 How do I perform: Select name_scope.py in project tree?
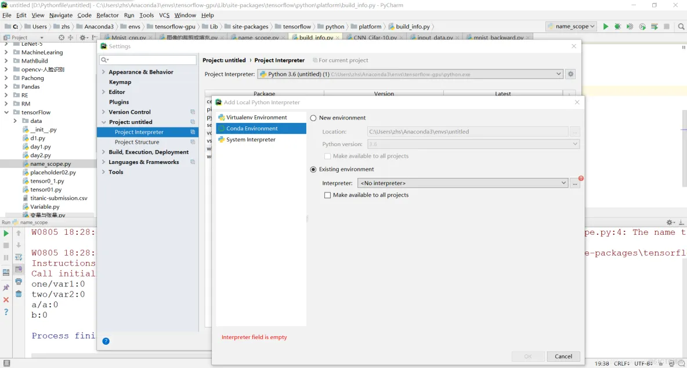pos(50,164)
